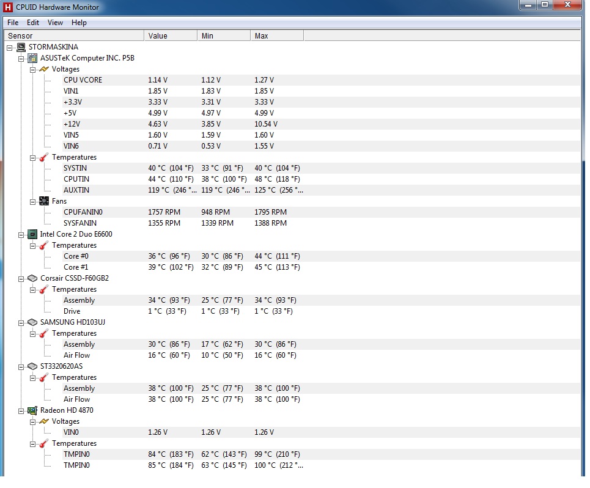Collapse the Corsair CSSD-F60GB2 node
Image resolution: width=590 pixels, height=488 pixels.
(x=21, y=279)
